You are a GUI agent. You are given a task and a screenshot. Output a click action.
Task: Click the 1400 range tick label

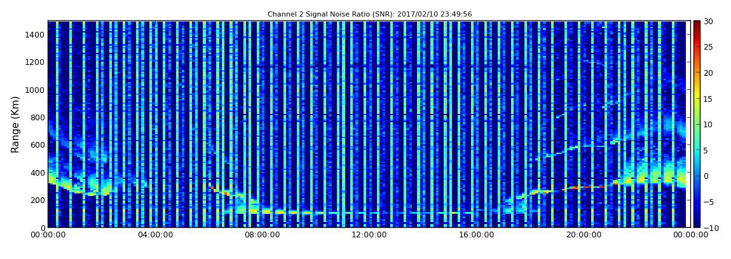coord(35,34)
